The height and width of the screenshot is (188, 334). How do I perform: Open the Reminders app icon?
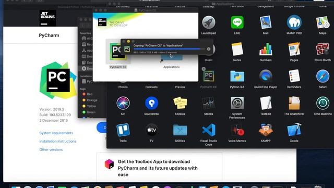coord(294,76)
